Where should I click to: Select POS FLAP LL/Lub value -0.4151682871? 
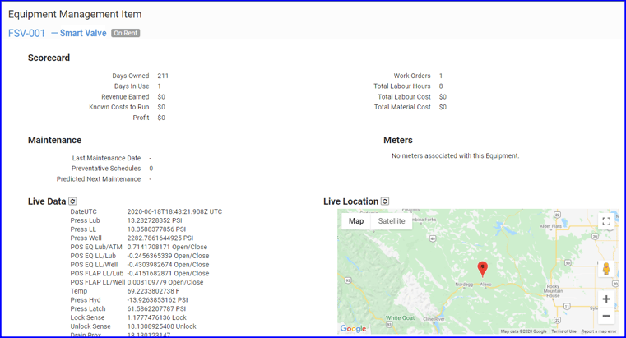(150, 273)
